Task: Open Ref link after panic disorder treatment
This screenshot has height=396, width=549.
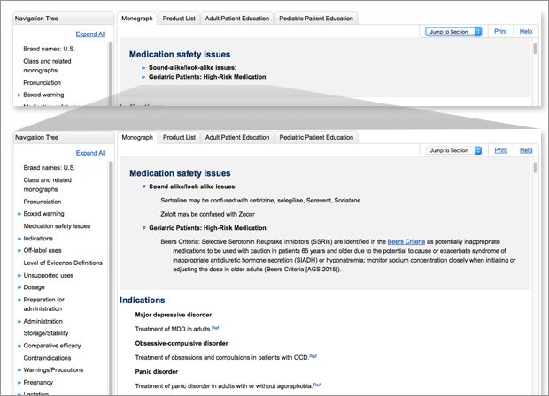Action: [316, 385]
